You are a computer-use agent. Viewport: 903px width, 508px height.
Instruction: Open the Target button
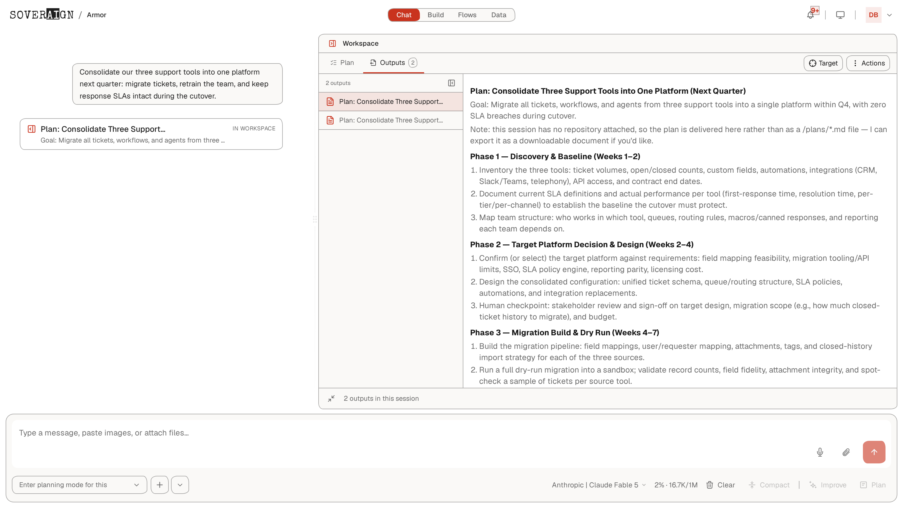(823, 63)
